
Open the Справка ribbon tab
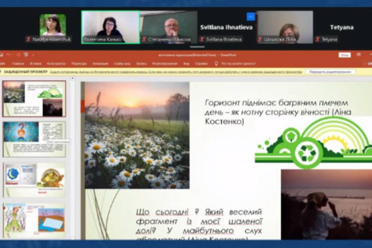point(201,63)
